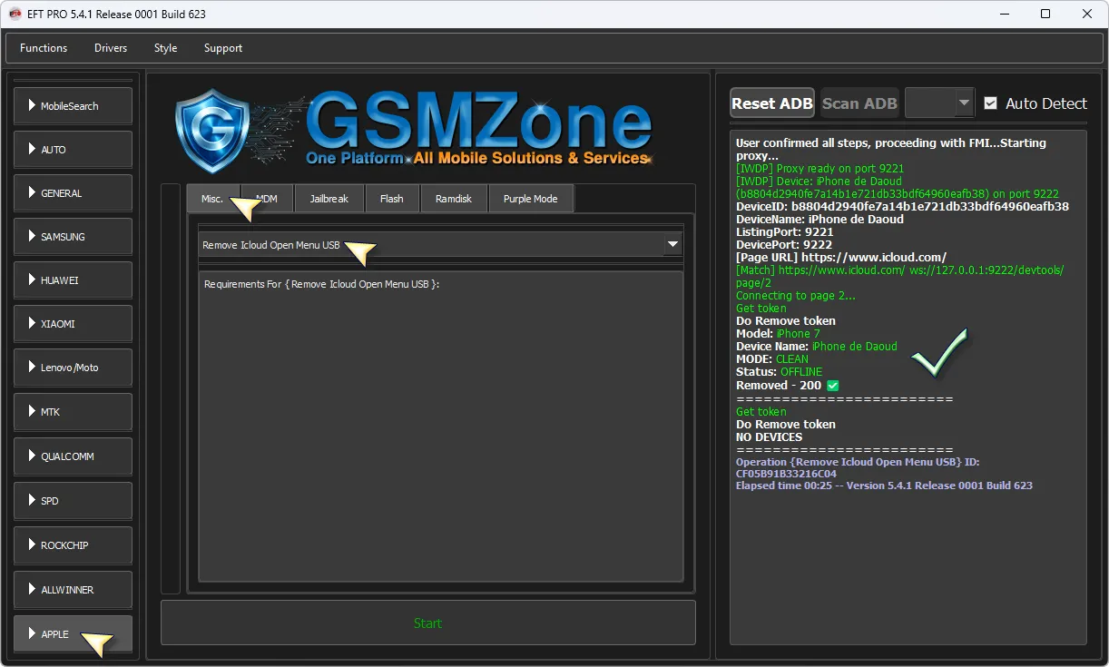The height and width of the screenshot is (667, 1109).
Task: Click the arrow icon next to QUALCOMM
Action: click(x=32, y=456)
